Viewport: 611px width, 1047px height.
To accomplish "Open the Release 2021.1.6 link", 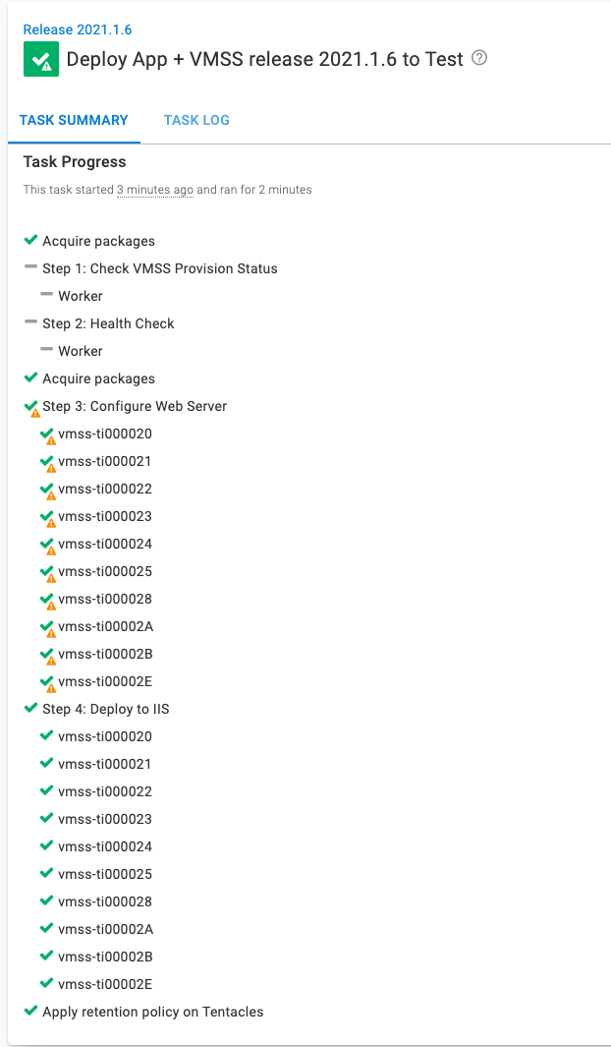I will click(78, 29).
